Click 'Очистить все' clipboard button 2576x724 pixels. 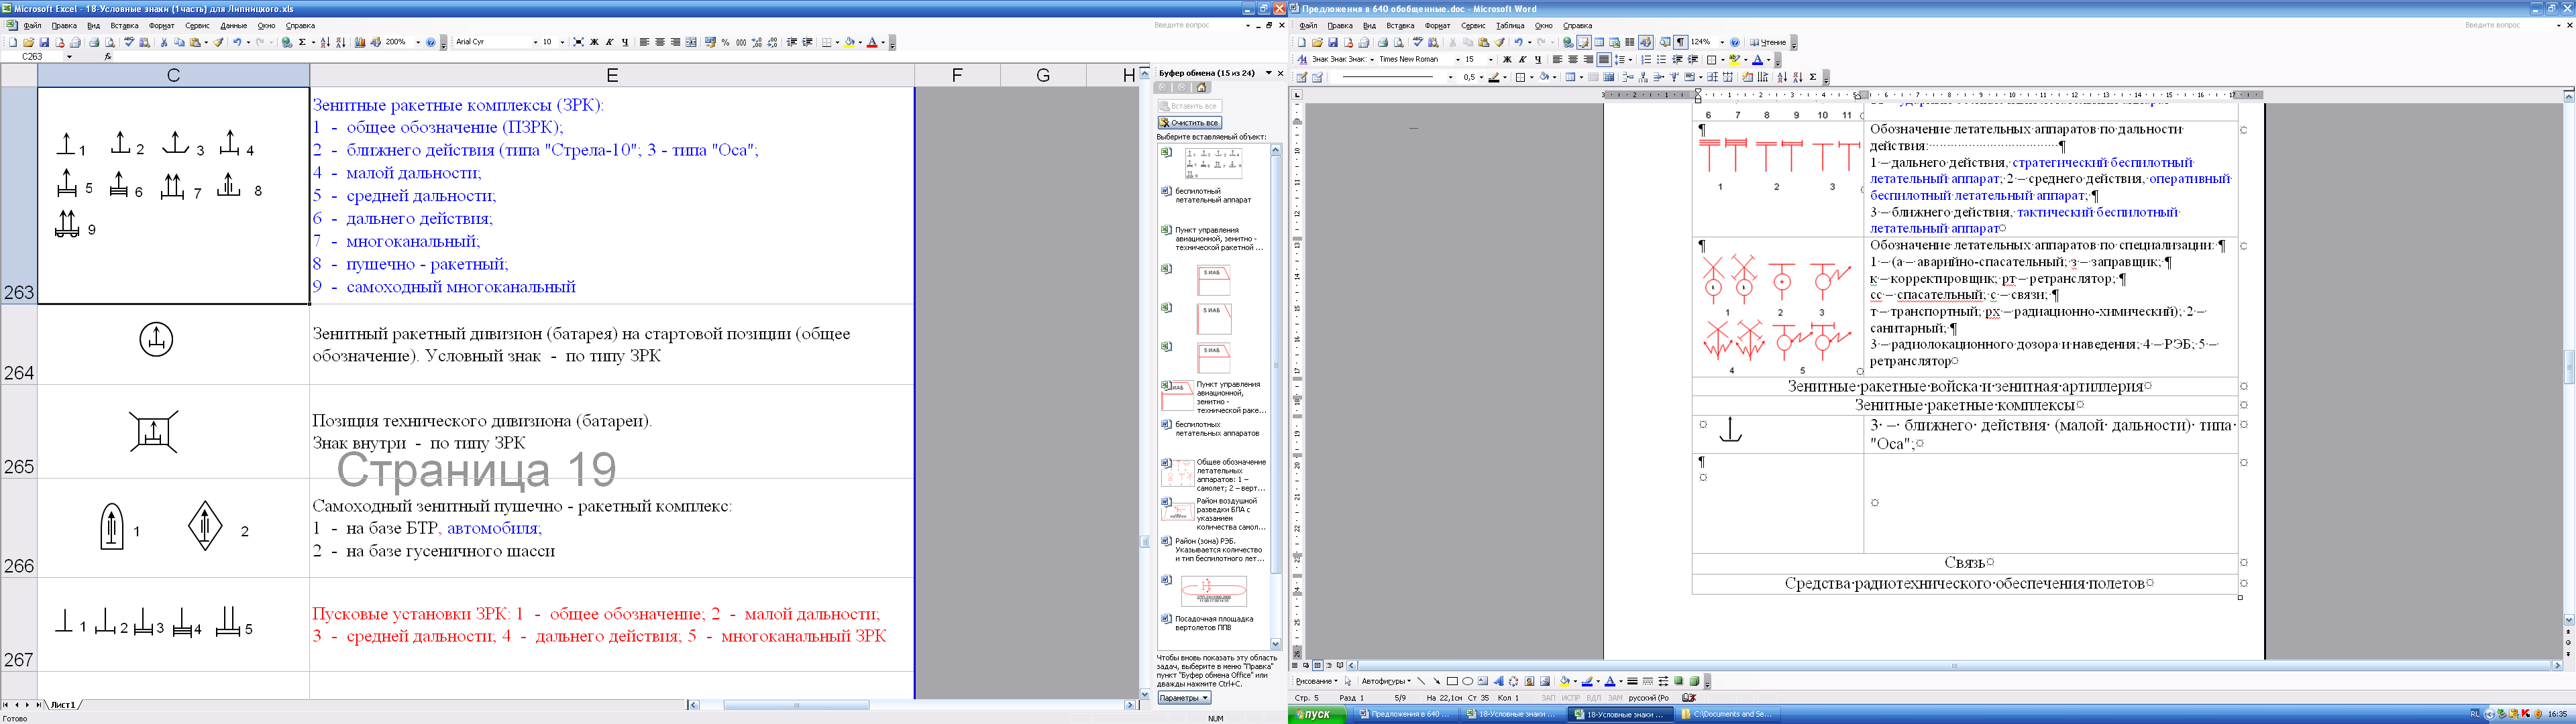(1189, 122)
